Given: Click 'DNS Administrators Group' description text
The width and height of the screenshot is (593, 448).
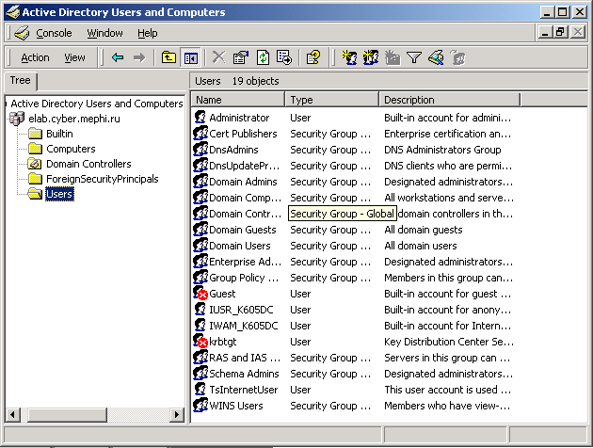Looking at the screenshot, I should [x=442, y=150].
